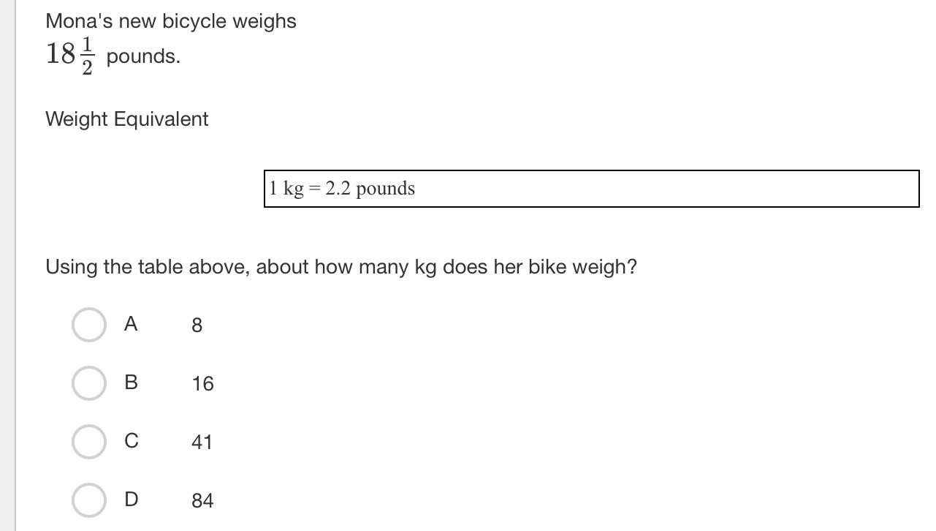Click the letter C answer label
Screen dimensions: 936x531
tap(131, 441)
